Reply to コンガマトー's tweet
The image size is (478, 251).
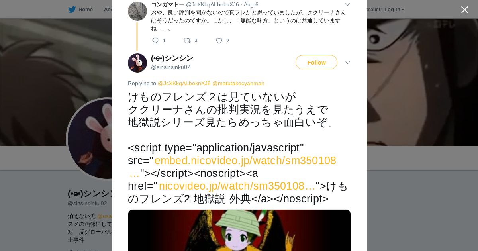tap(155, 41)
